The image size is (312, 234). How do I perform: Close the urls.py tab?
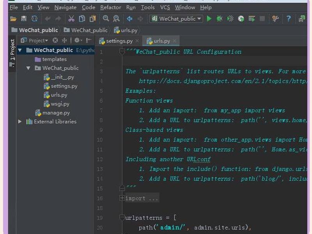[174, 41]
